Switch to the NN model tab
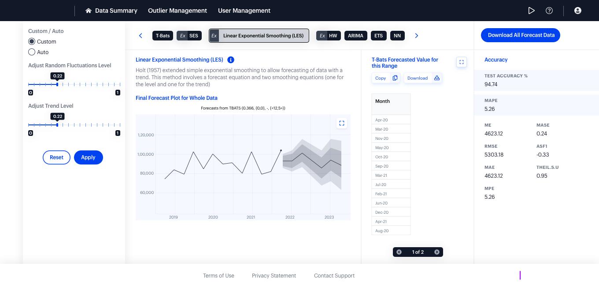Viewport: 599px width, 285px height. tap(397, 36)
